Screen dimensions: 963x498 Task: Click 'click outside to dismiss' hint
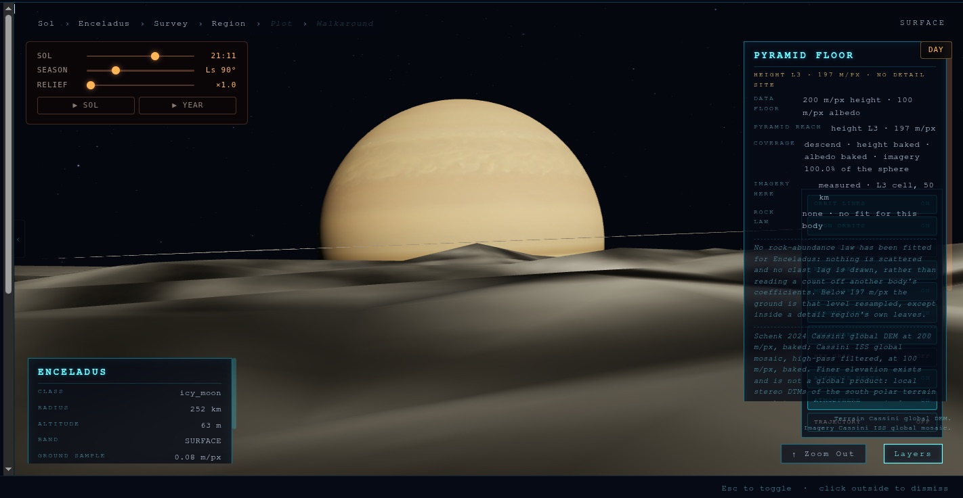(x=884, y=489)
